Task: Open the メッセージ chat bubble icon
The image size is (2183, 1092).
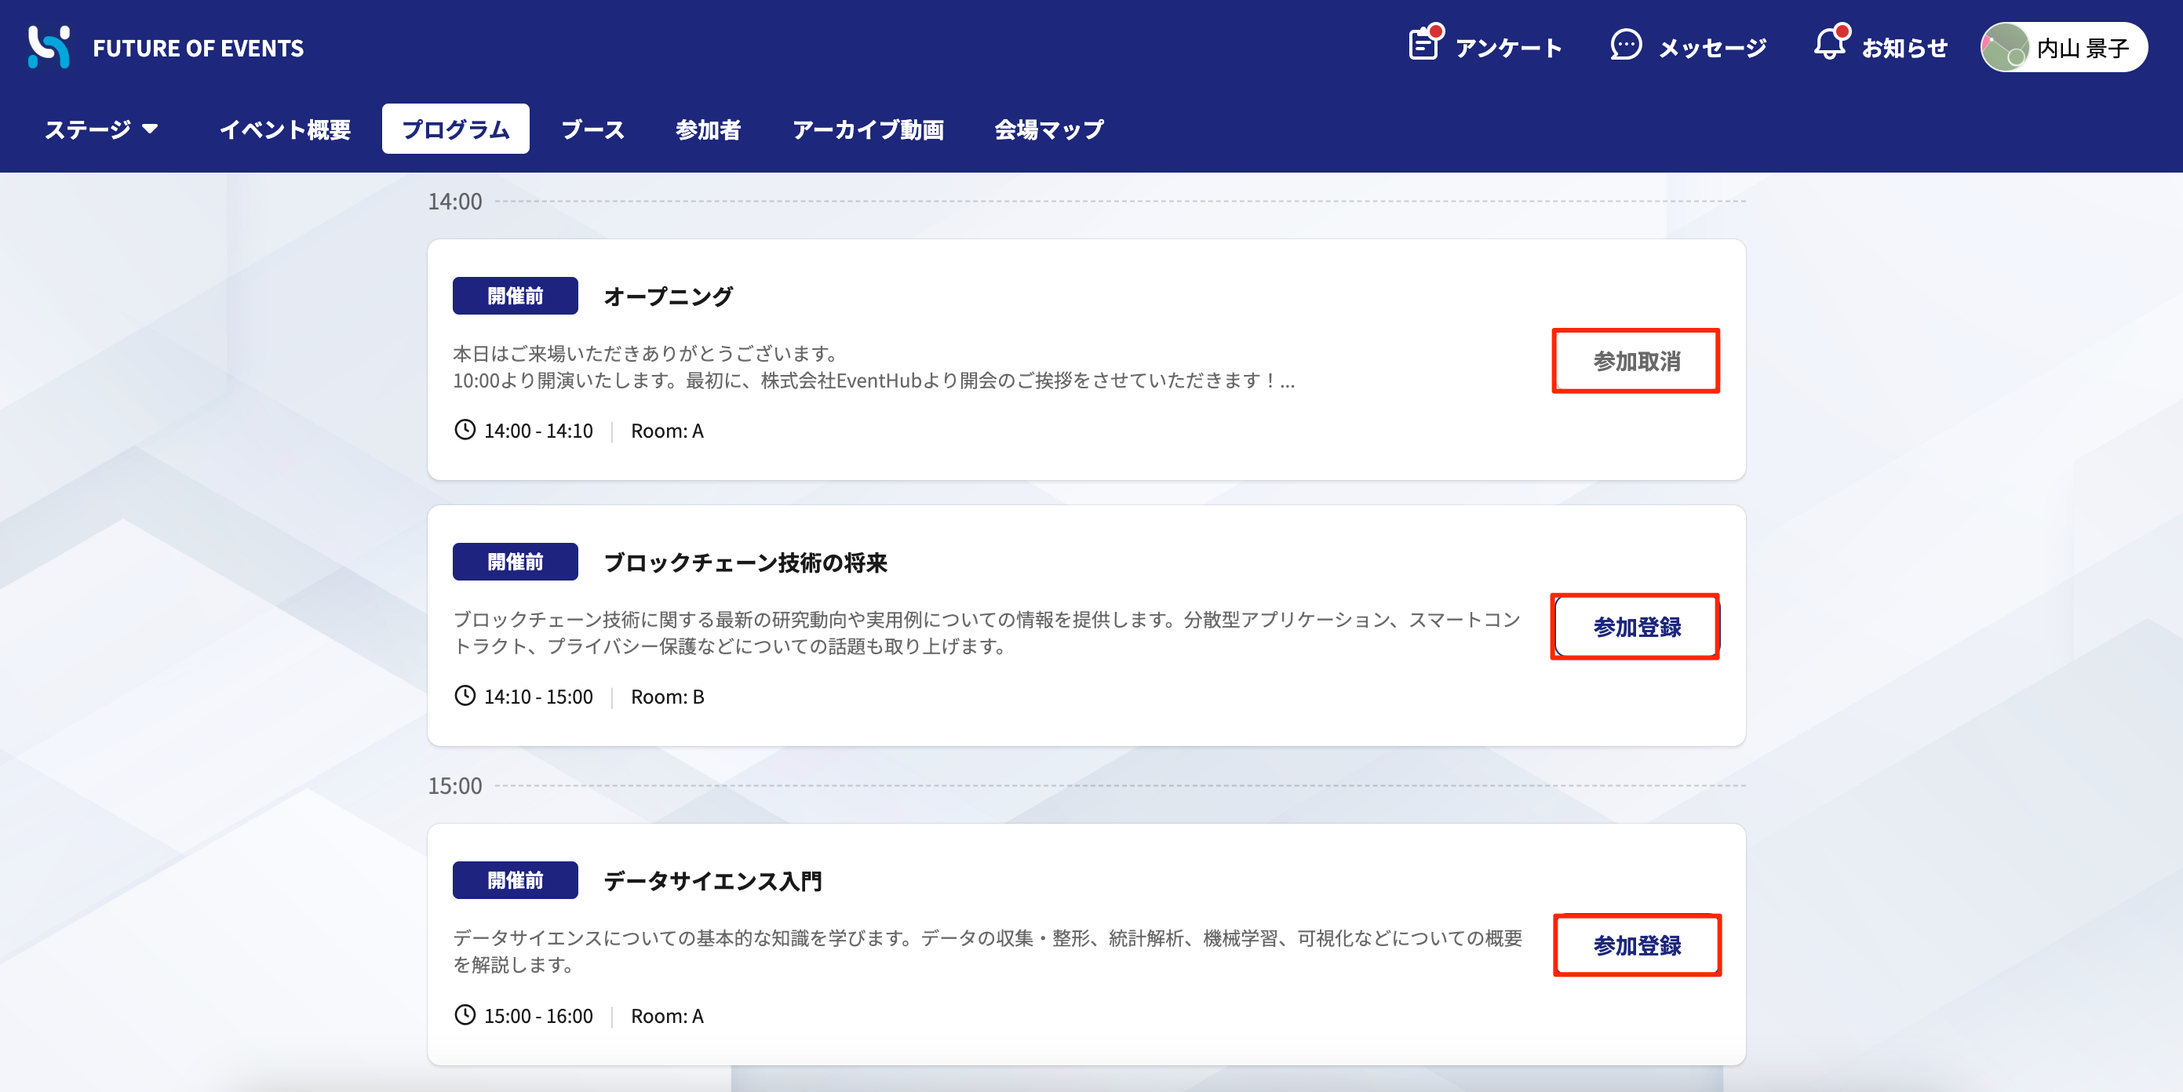Action: (1625, 45)
